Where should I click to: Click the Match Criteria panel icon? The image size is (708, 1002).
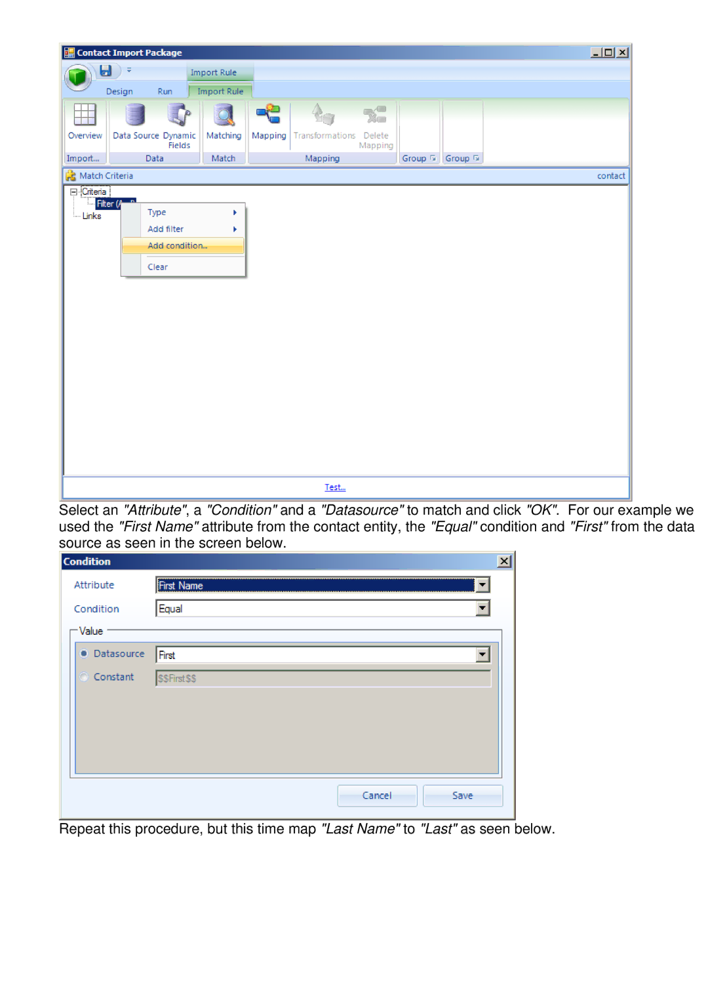[71, 176]
